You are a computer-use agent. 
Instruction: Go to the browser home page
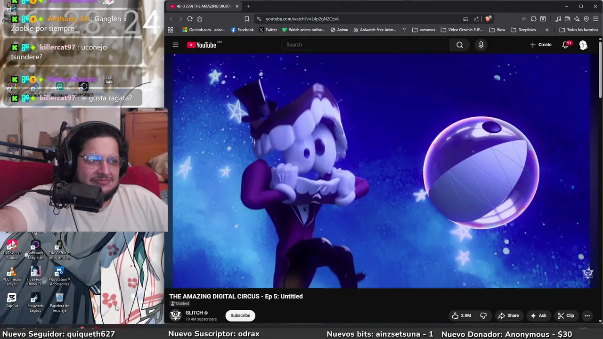pos(199,19)
